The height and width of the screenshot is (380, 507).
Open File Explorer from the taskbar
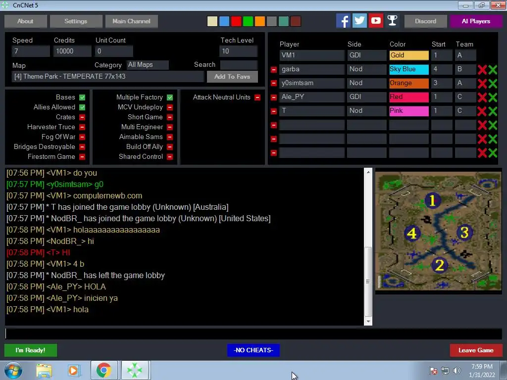point(44,370)
